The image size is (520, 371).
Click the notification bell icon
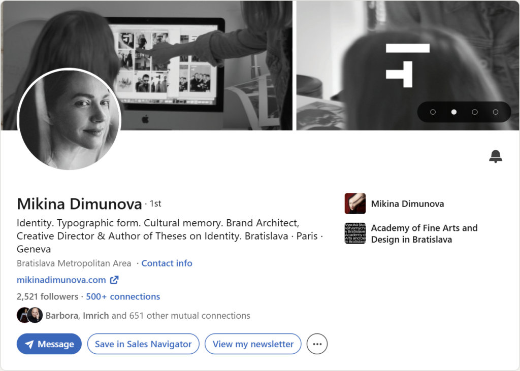pyautogui.click(x=496, y=156)
